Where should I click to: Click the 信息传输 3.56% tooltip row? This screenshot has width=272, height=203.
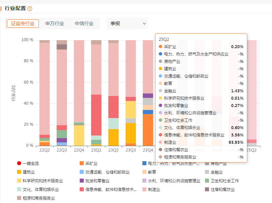point(201,135)
